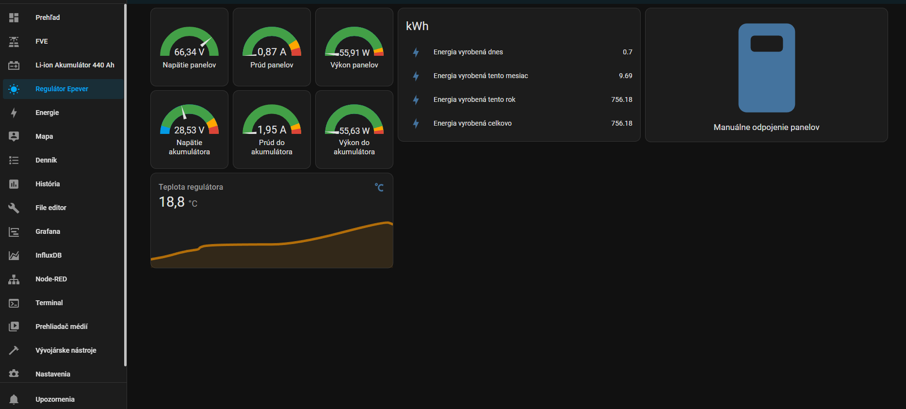Click the Napätie panelov gauge
Screen dimensions: 906x409
click(x=189, y=48)
